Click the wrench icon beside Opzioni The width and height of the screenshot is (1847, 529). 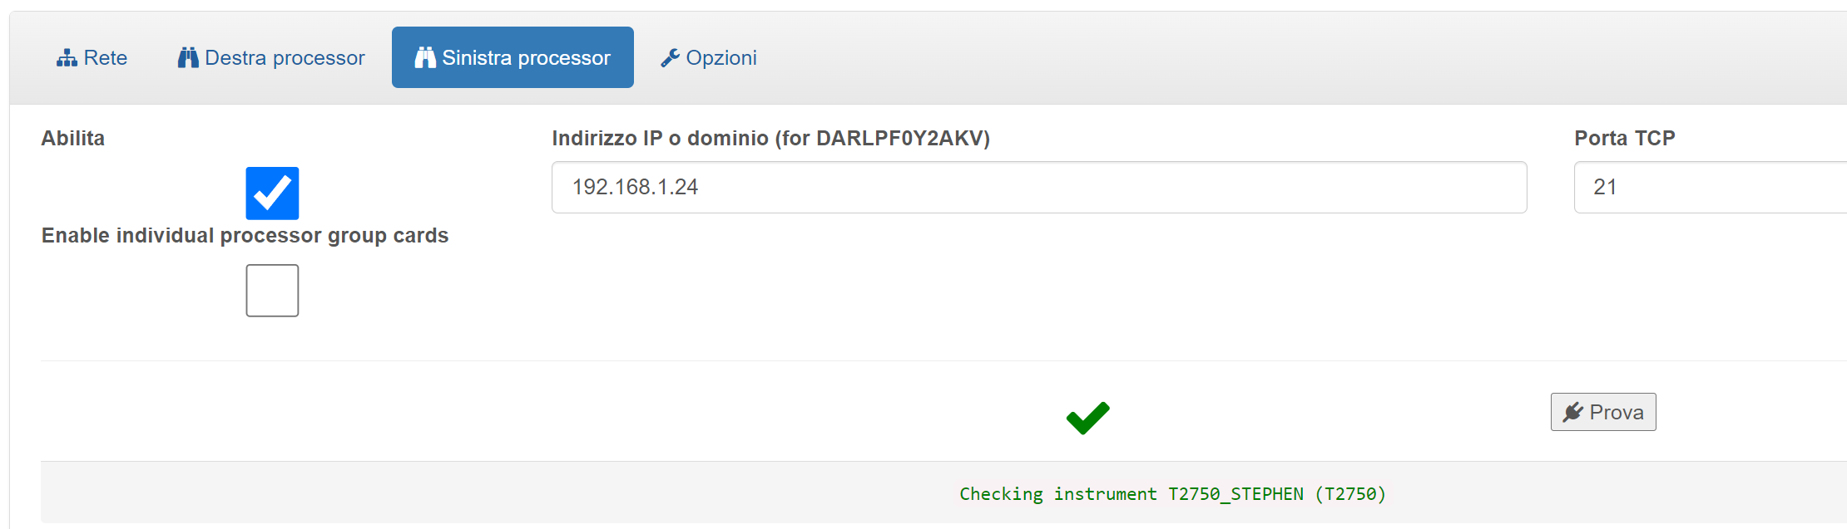[670, 57]
